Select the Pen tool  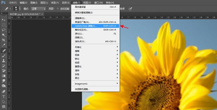4,92
